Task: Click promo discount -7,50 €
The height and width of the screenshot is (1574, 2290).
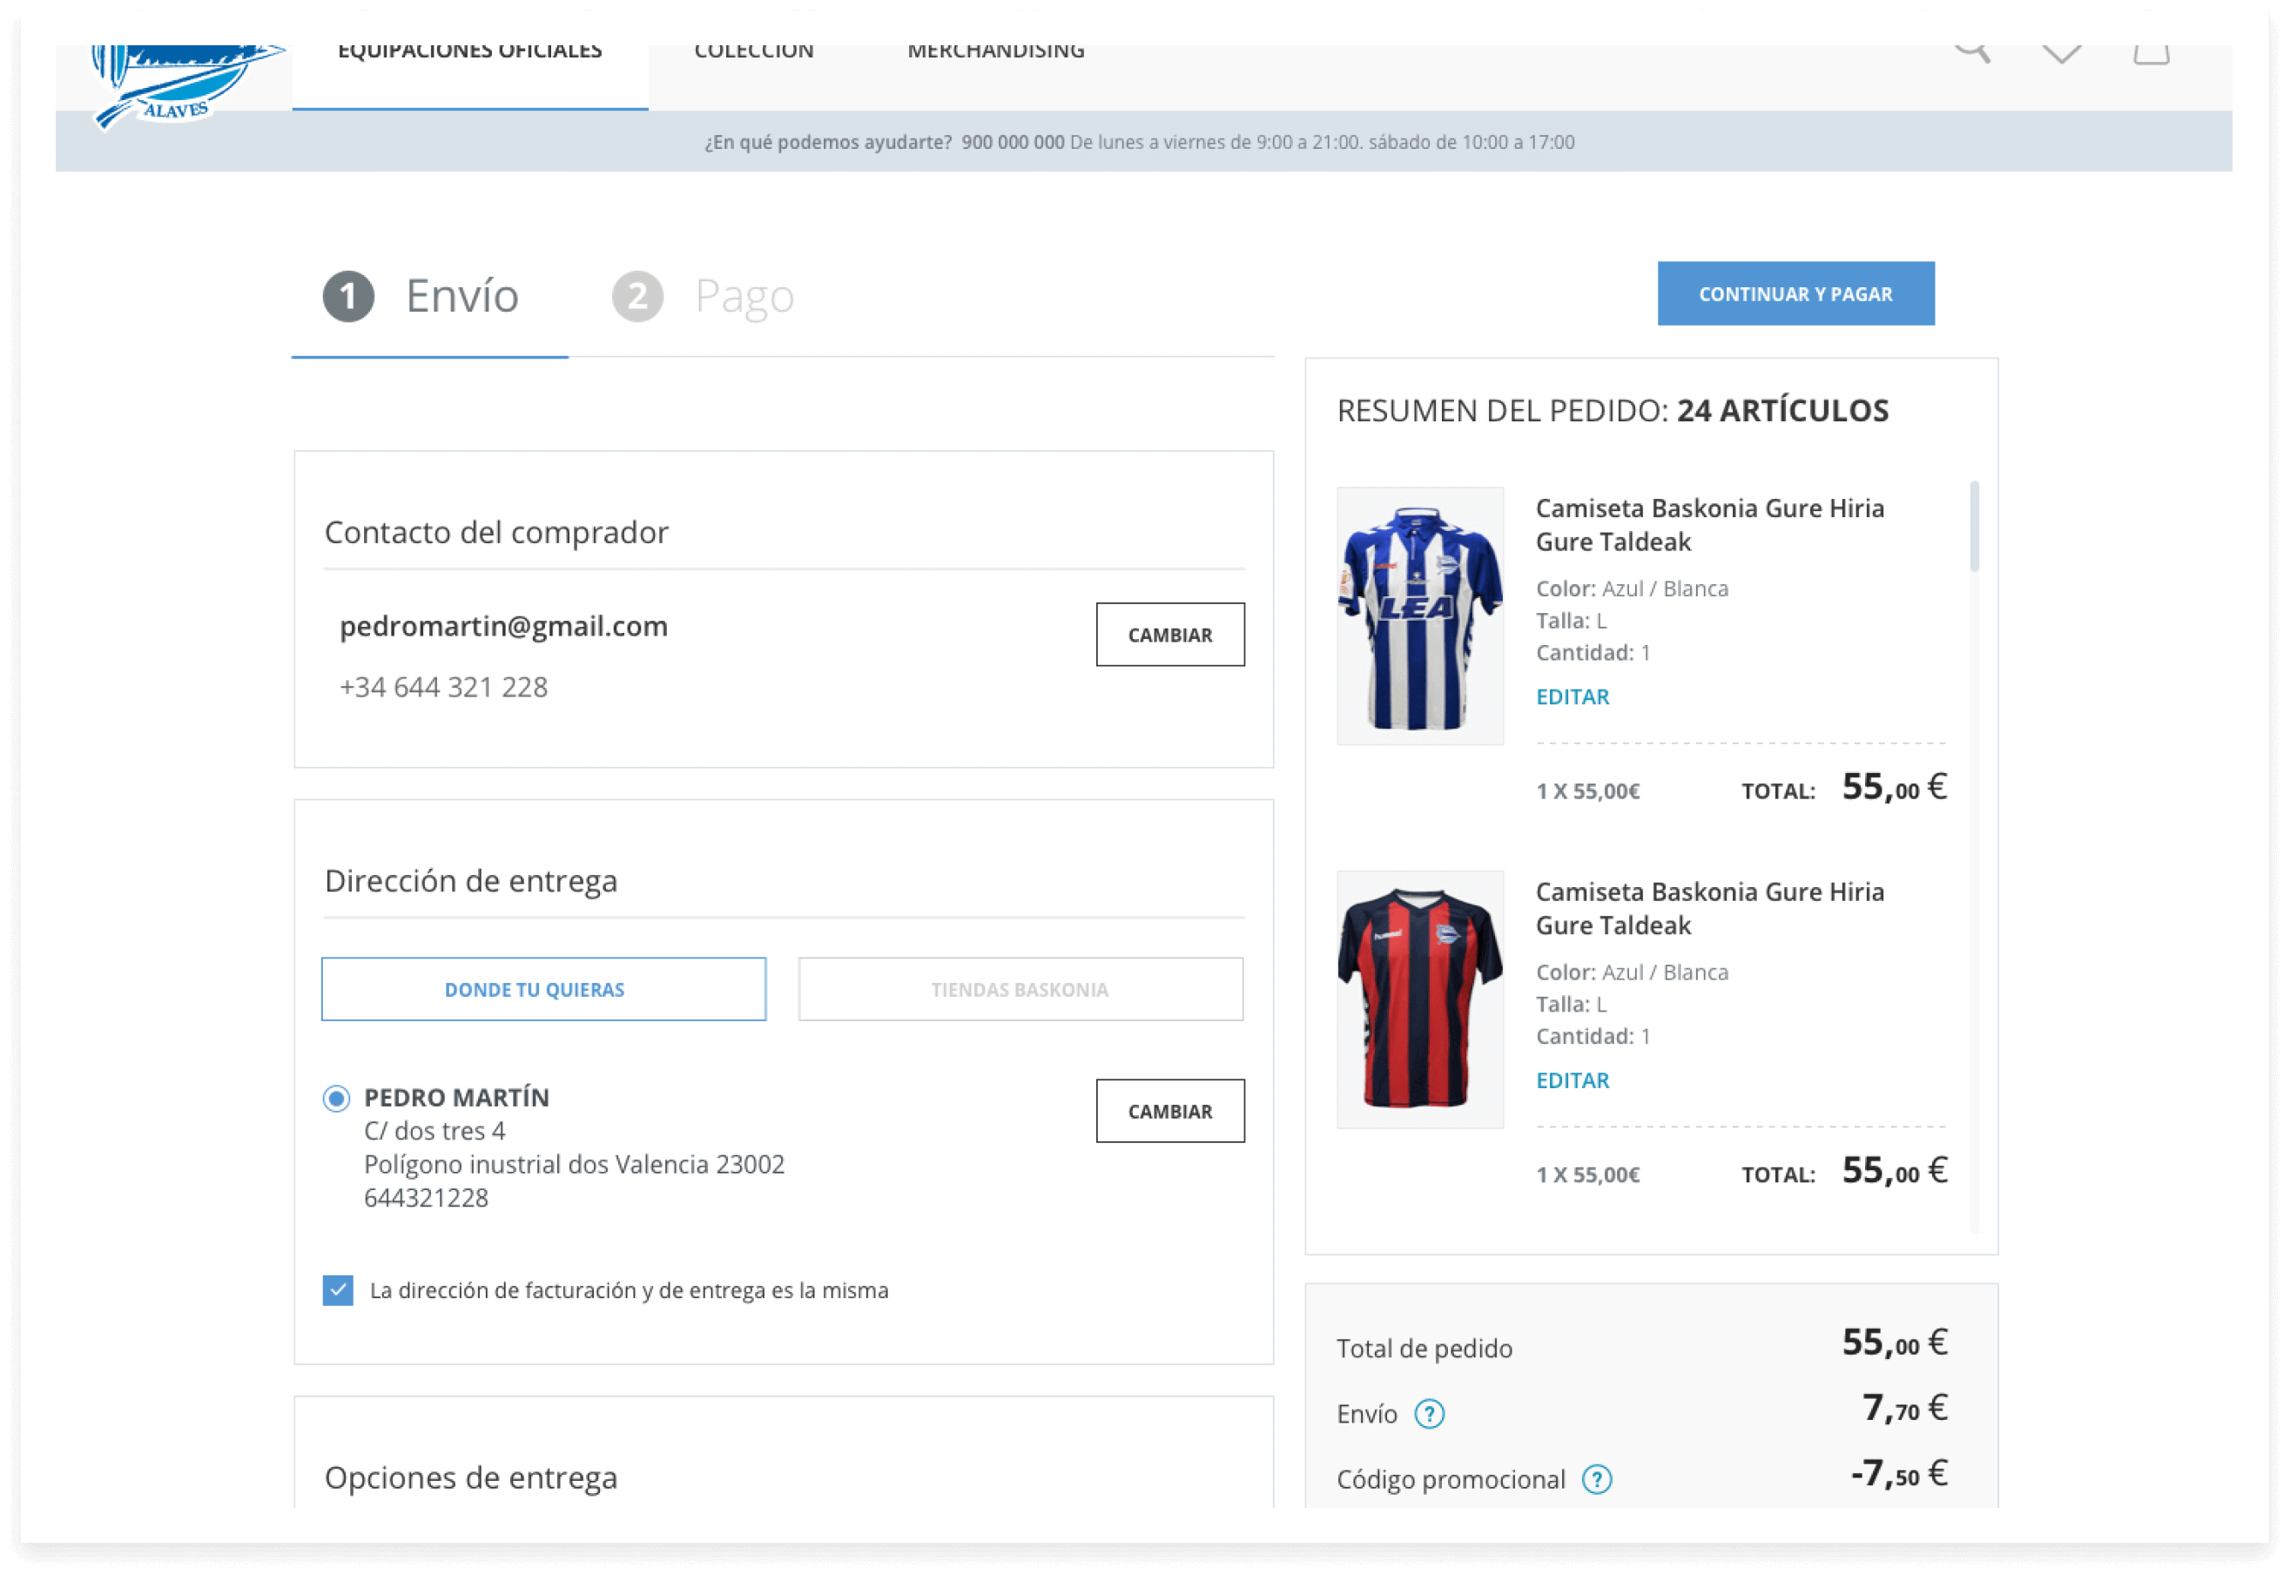Action: [1897, 1473]
